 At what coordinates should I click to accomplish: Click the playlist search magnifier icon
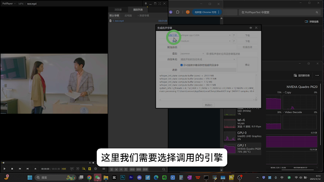[164, 169]
